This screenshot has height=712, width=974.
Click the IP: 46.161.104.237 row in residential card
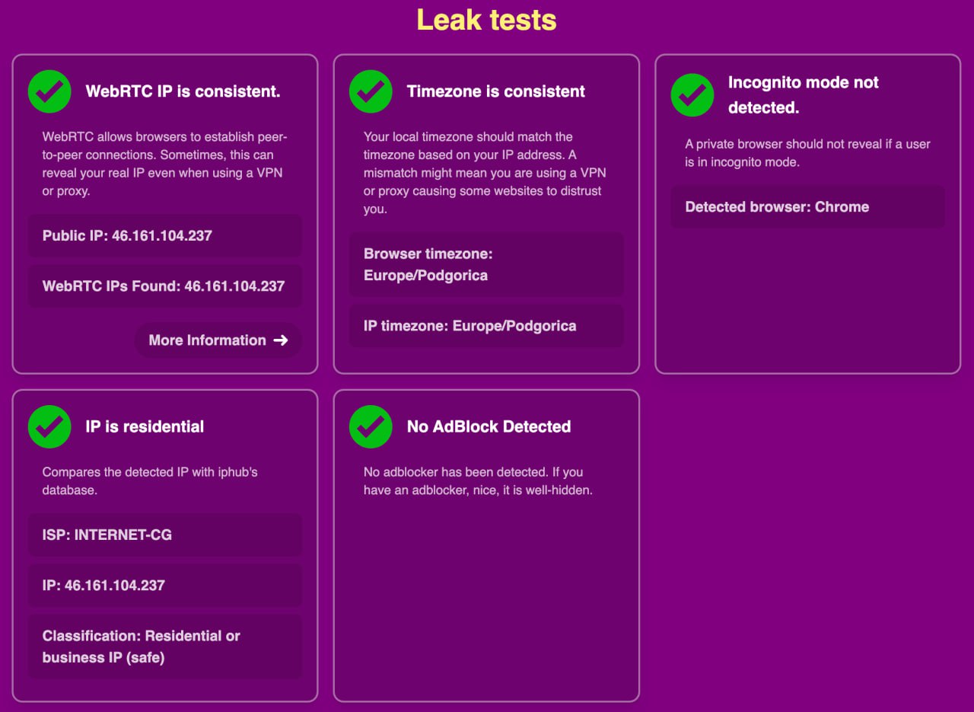(165, 586)
